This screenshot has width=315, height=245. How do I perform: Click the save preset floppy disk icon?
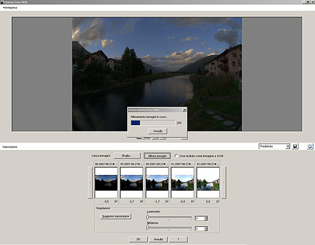coord(295,146)
